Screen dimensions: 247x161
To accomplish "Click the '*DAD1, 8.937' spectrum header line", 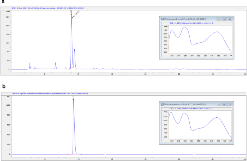I will point(191,23).
